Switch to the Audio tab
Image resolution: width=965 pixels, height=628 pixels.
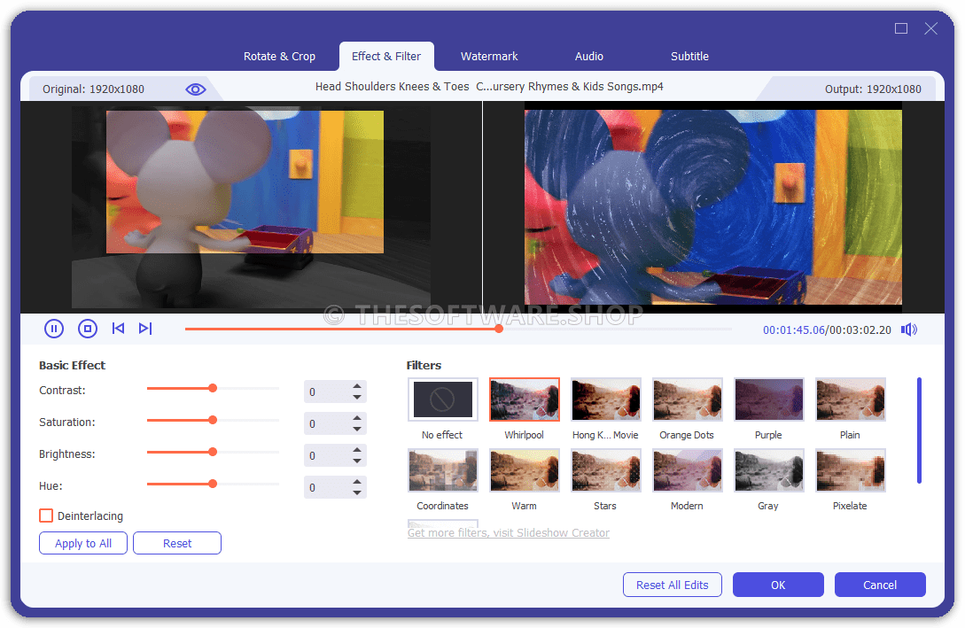(x=589, y=57)
